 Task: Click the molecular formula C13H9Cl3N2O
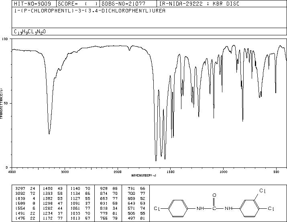(x=30, y=32)
